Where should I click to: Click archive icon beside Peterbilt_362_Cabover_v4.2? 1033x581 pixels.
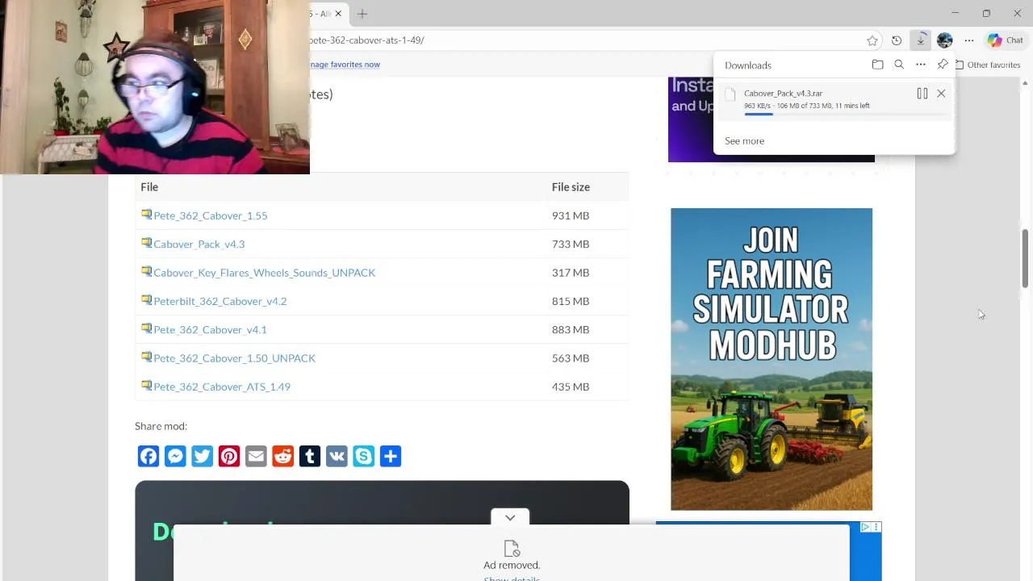[146, 299]
